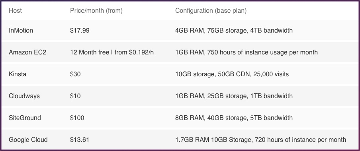Click the $30 Kinsta price

tap(75, 74)
